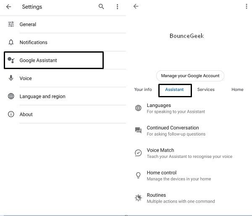This screenshot has height=216, width=252.
Task: Open overflow menu on account screen
Action: coord(247,6)
